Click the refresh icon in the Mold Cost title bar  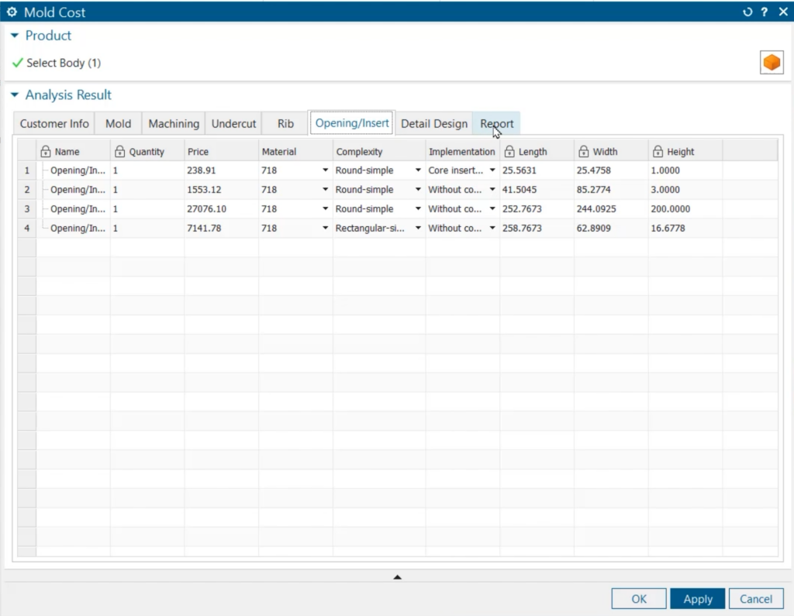[747, 12]
